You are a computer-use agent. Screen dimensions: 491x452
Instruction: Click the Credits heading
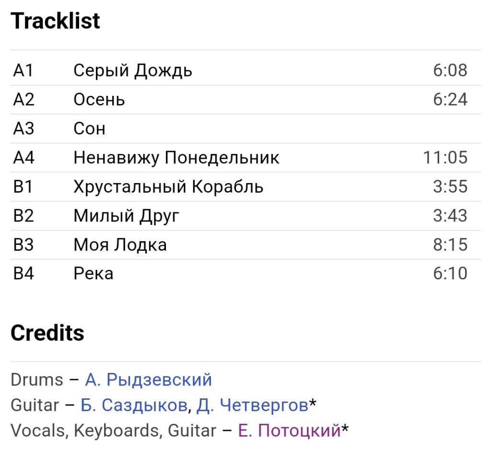[47, 333]
